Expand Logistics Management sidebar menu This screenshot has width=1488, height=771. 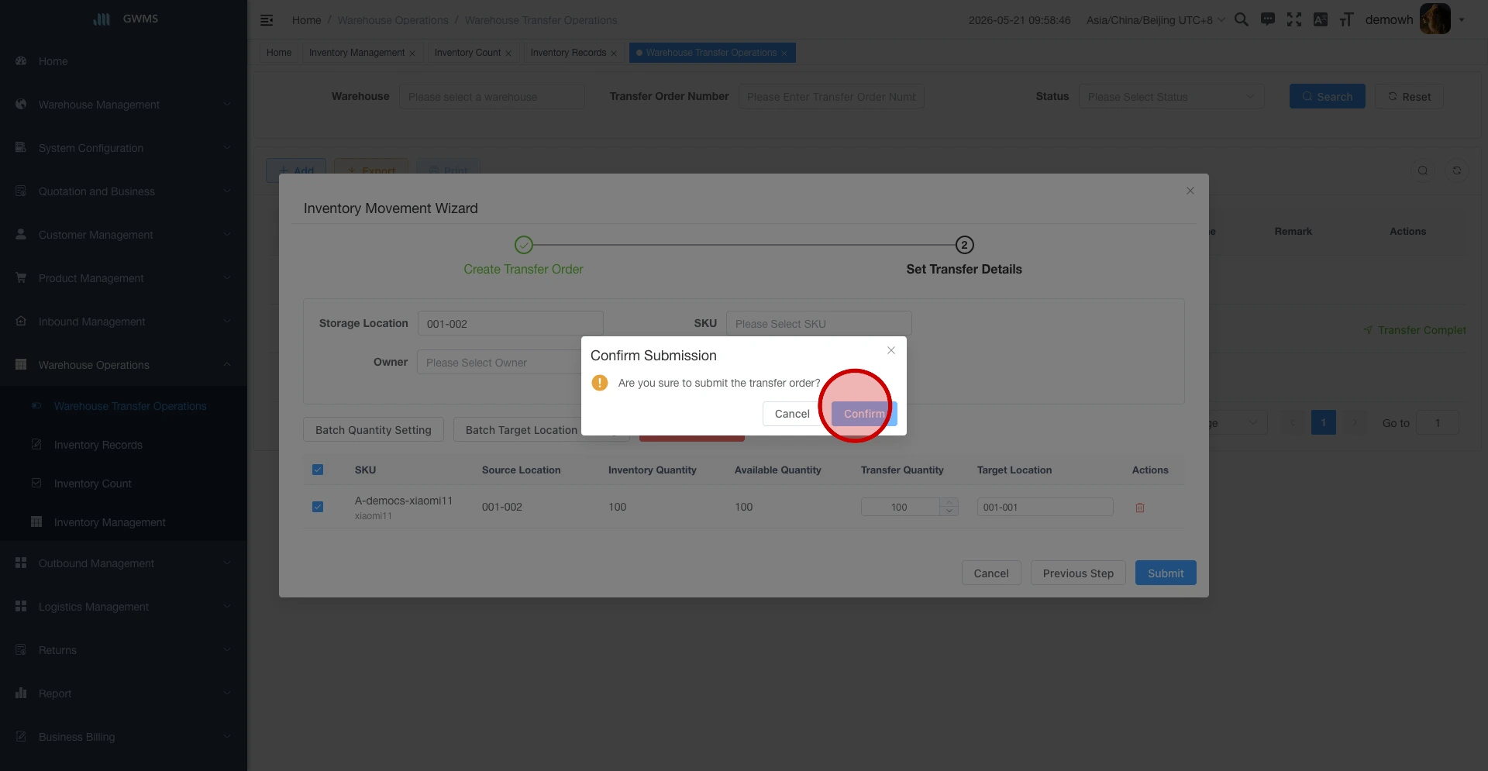click(x=123, y=607)
